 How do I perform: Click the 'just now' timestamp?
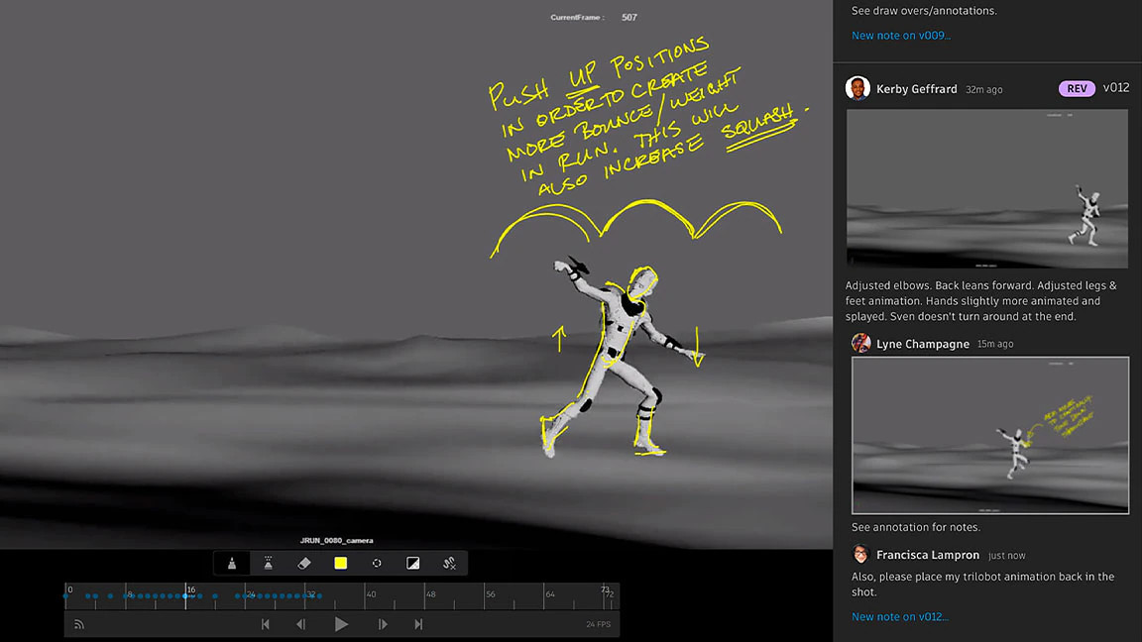pos(1006,556)
